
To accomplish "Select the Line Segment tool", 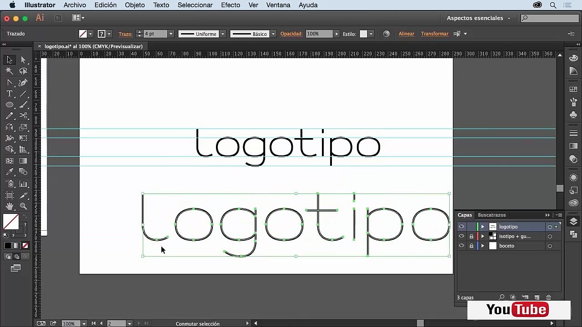I will [x=23, y=94].
